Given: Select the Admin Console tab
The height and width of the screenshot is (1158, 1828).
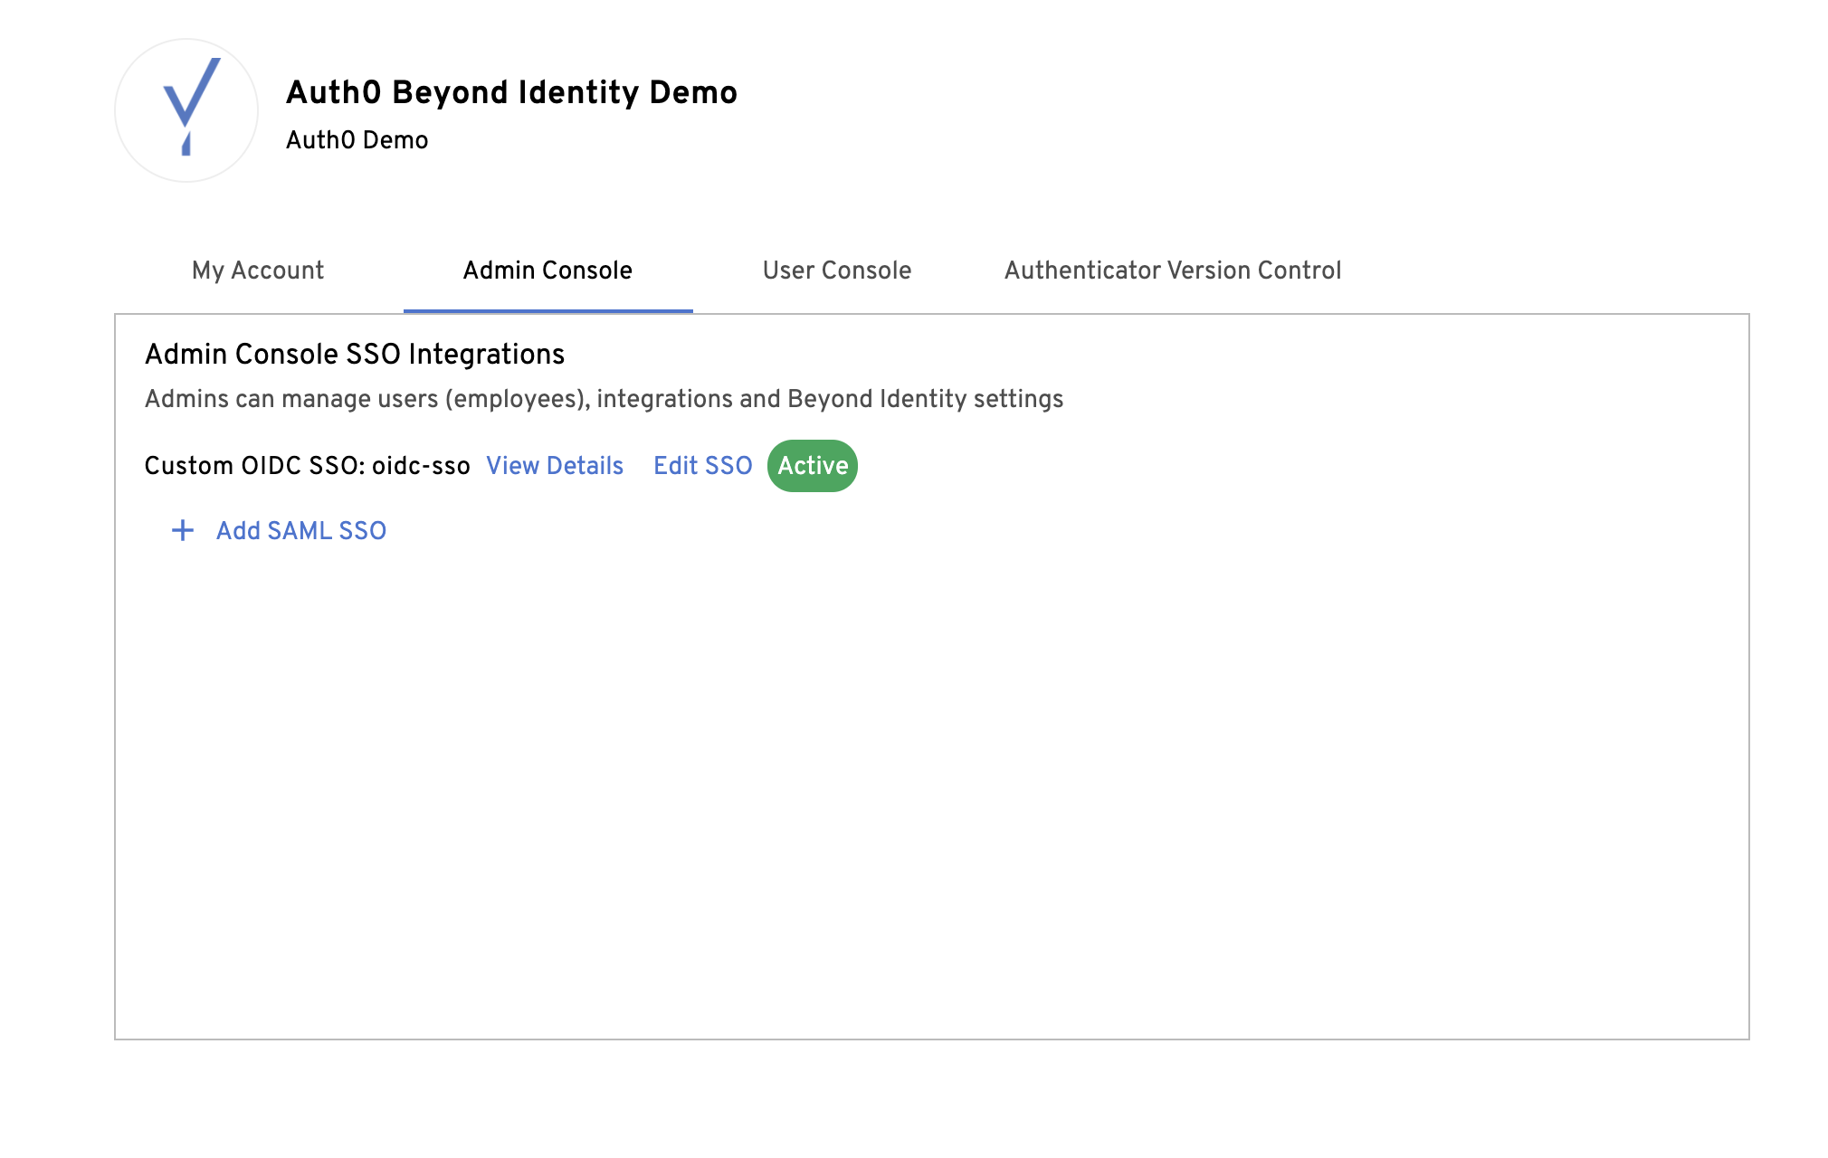Looking at the screenshot, I should coord(547,271).
